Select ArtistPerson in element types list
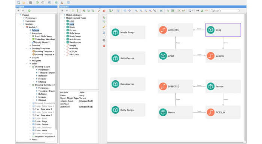The image size is (262, 144). click(x=75, y=39)
